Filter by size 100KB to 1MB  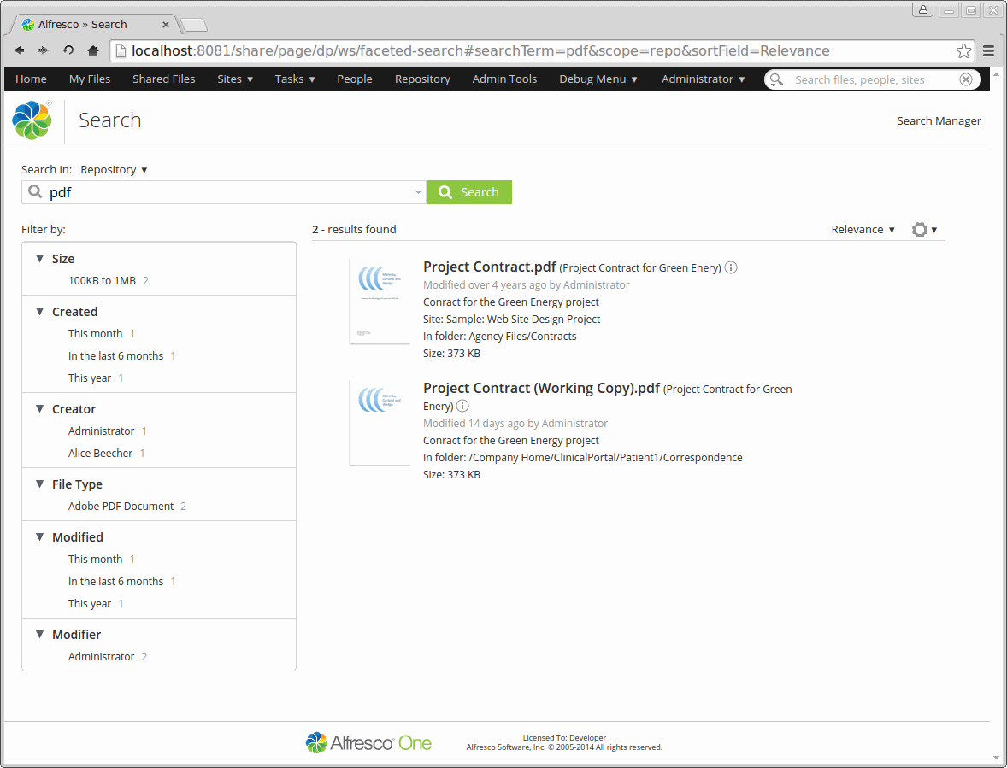(102, 281)
